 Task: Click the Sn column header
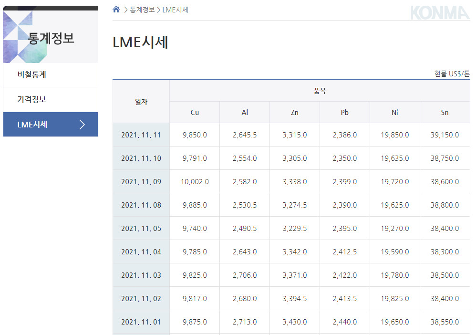point(445,112)
